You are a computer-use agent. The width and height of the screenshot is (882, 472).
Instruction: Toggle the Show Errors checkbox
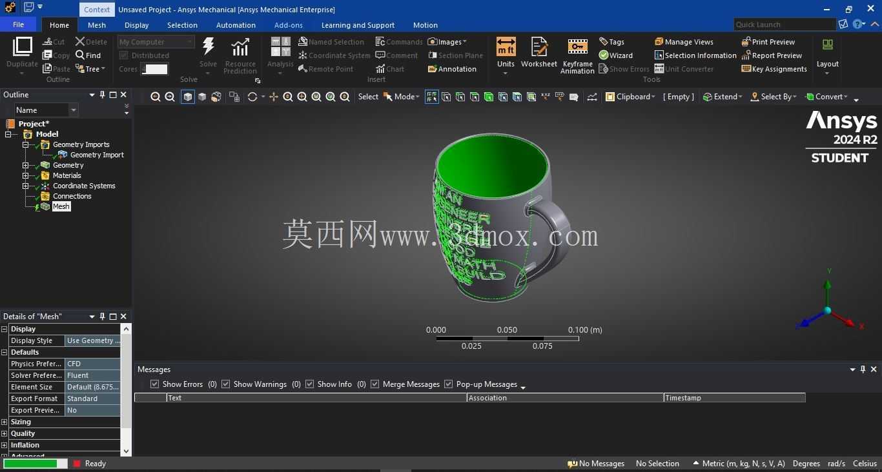(x=154, y=384)
